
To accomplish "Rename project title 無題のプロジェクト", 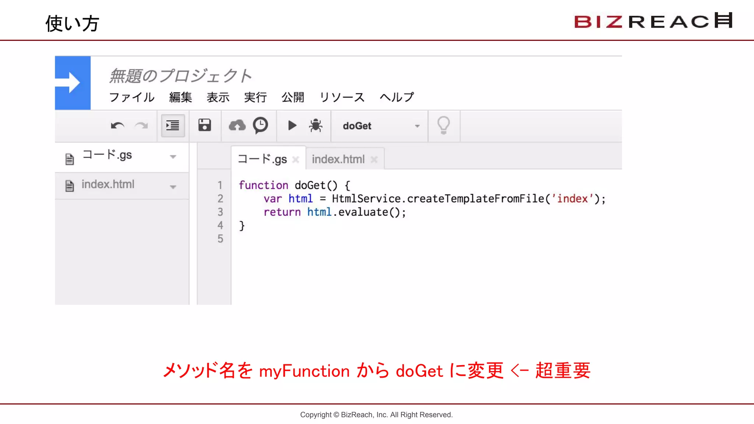I will (x=180, y=76).
